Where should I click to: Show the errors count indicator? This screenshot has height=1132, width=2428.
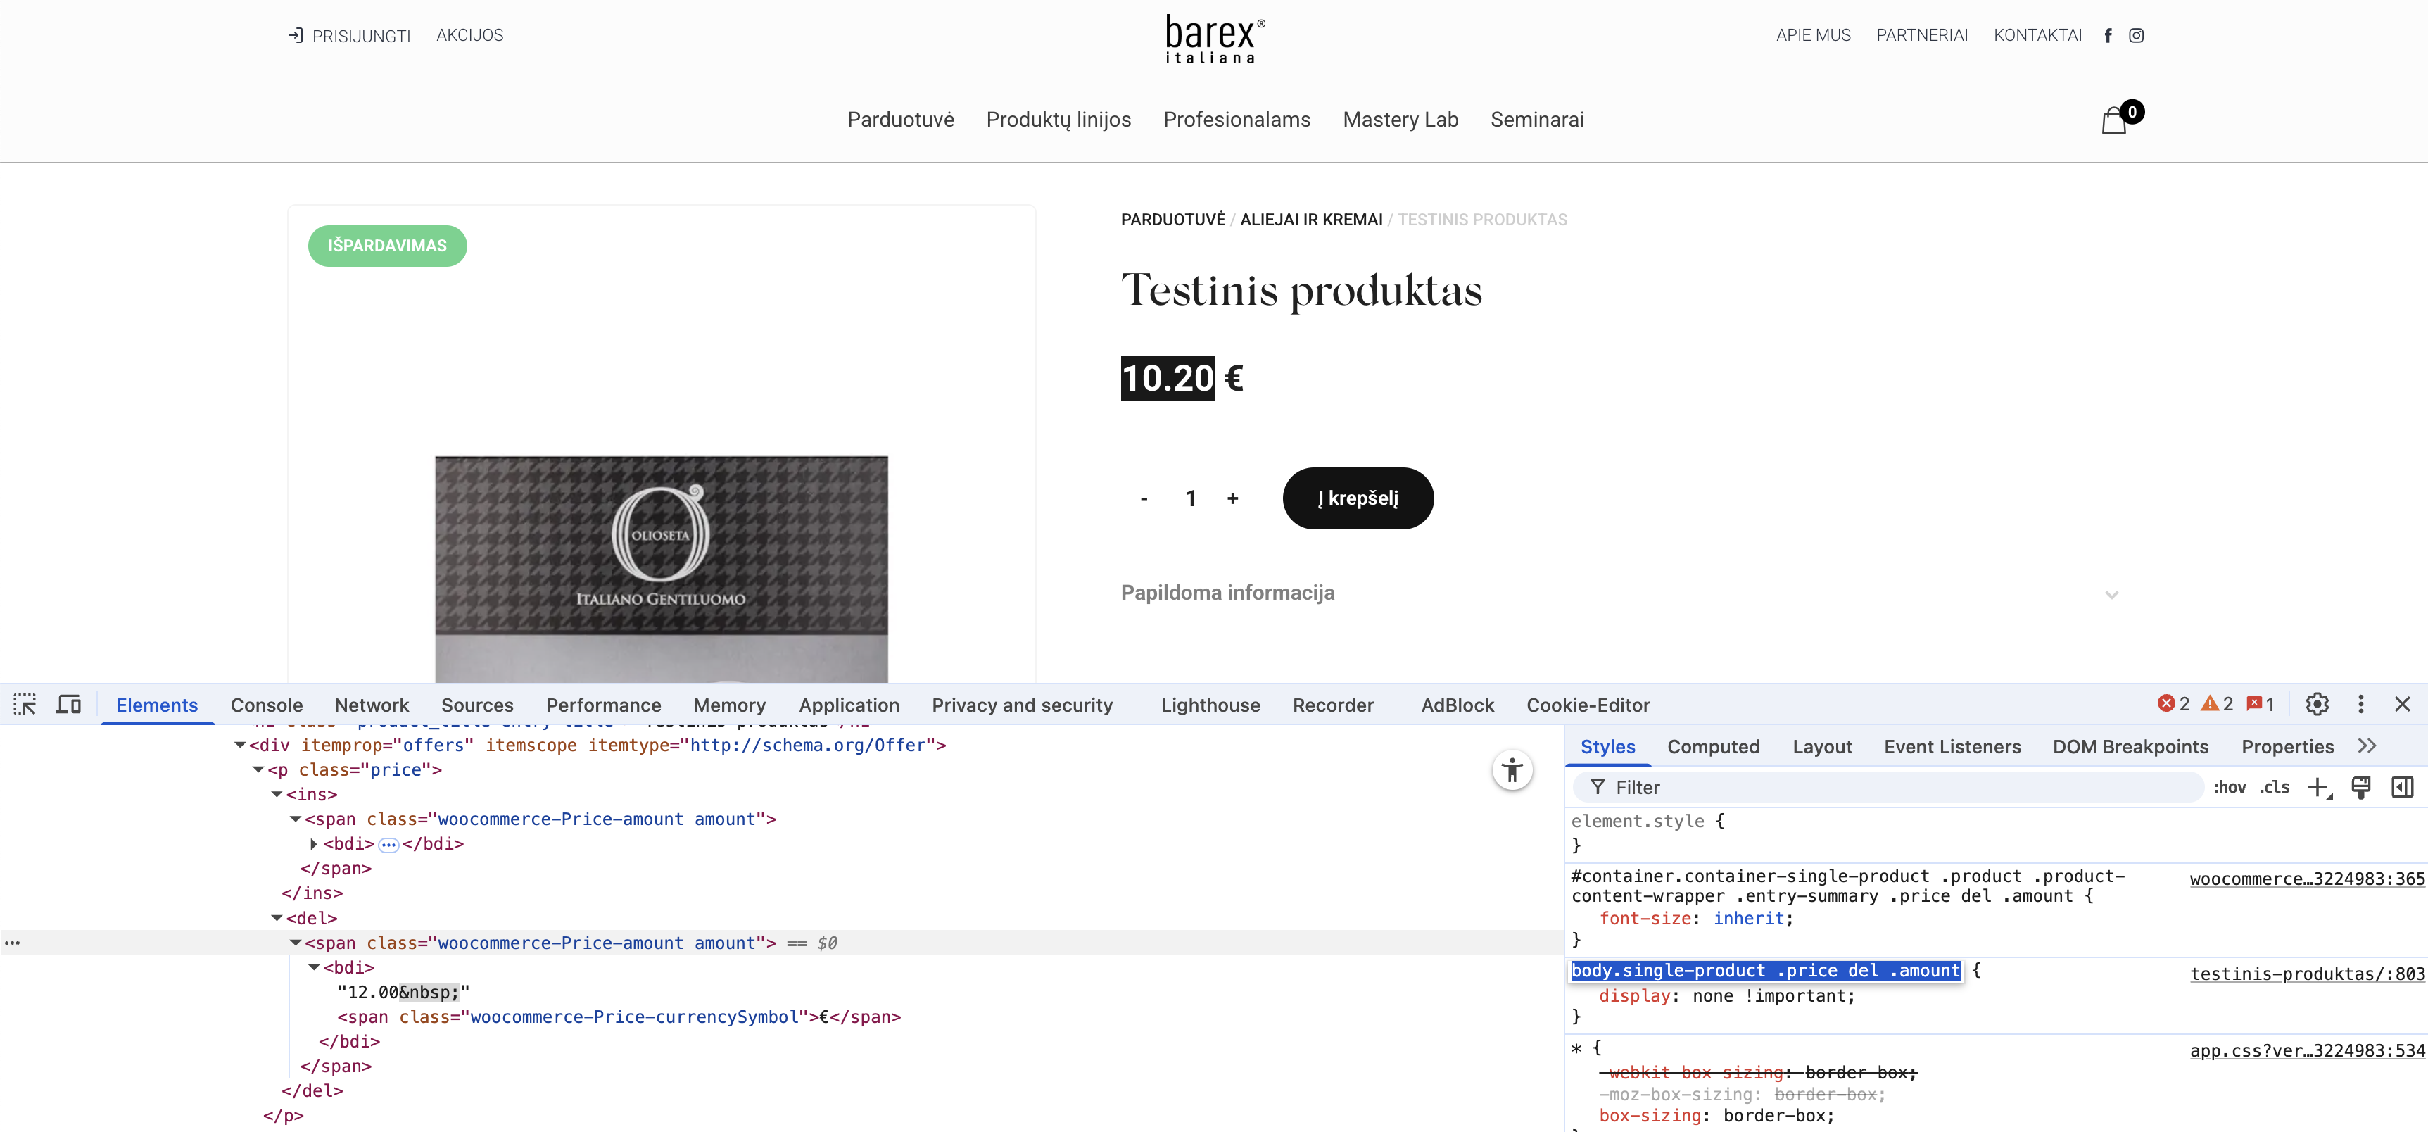coord(2173,704)
